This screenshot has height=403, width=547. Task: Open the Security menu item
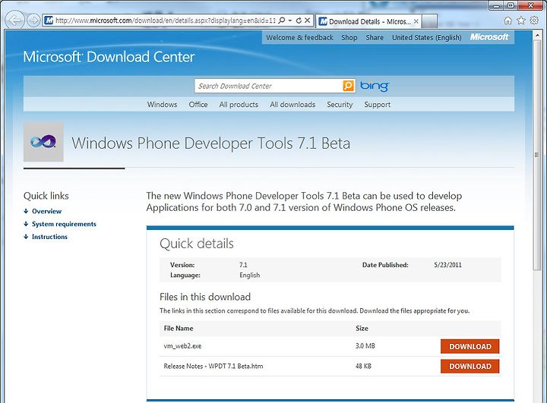340,105
